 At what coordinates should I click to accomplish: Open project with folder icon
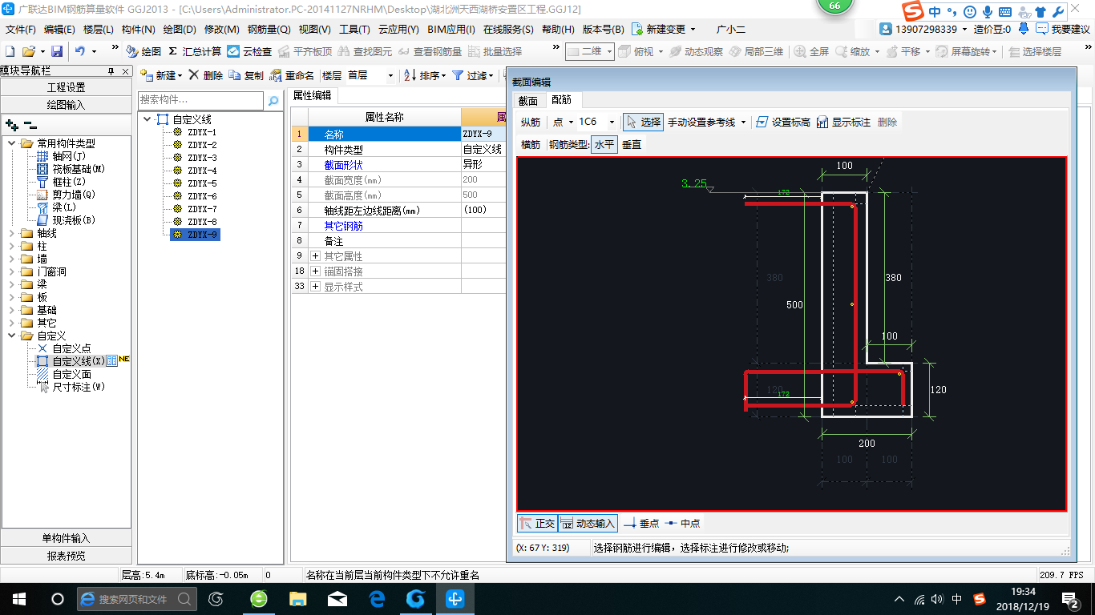[x=29, y=51]
